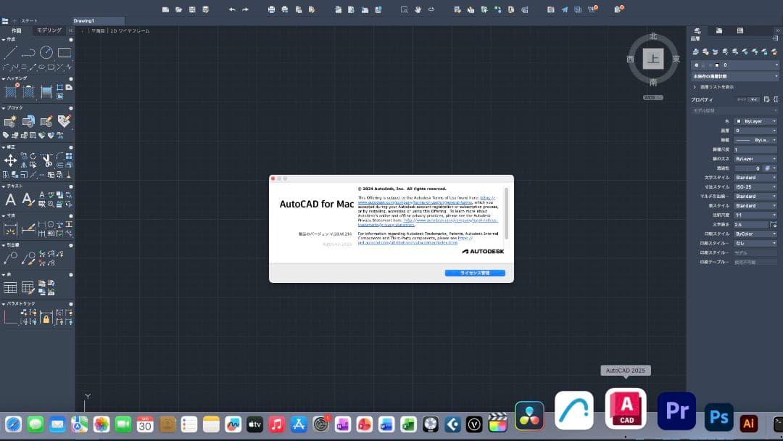
Task: Switch to the モデリング tab
Action: click(47, 30)
